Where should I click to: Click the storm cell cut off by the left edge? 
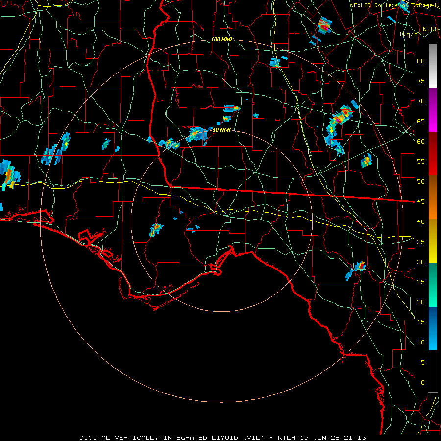10,175
